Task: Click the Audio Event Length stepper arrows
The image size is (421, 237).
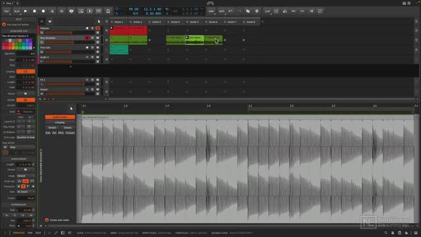Action: coord(34,165)
